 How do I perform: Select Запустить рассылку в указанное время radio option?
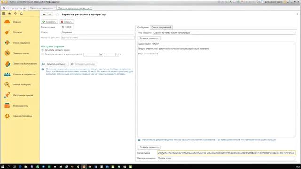click(43, 54)
